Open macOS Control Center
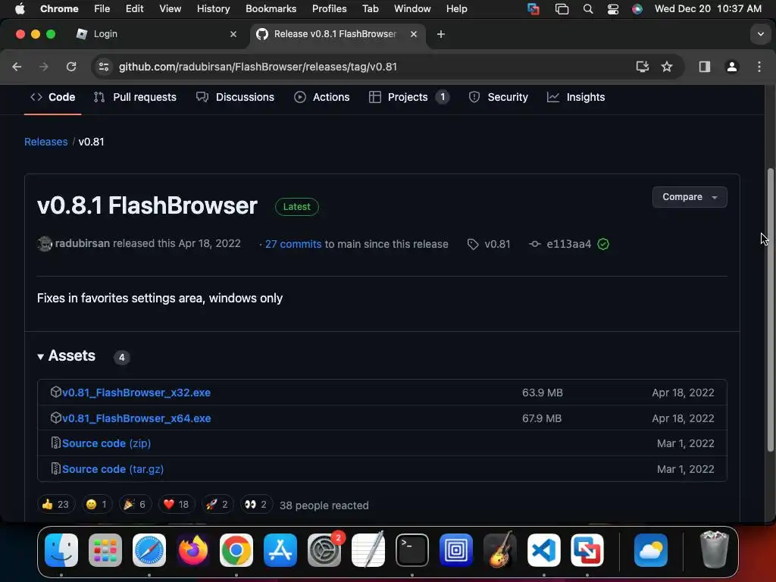 612,9
